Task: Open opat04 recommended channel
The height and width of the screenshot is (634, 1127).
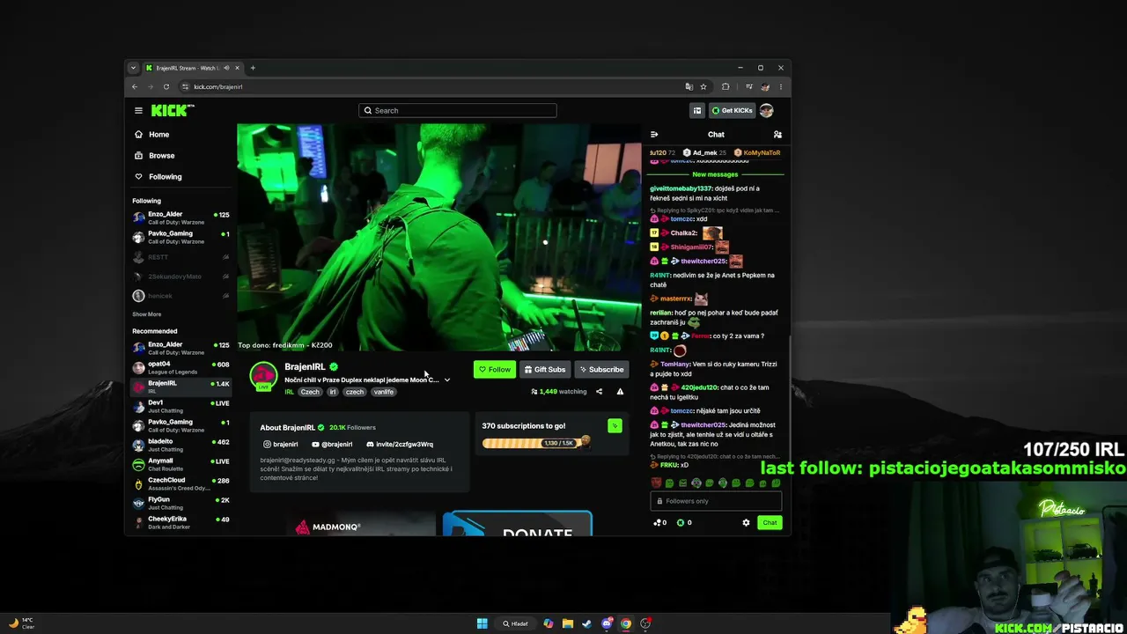Action: [180, 367]
